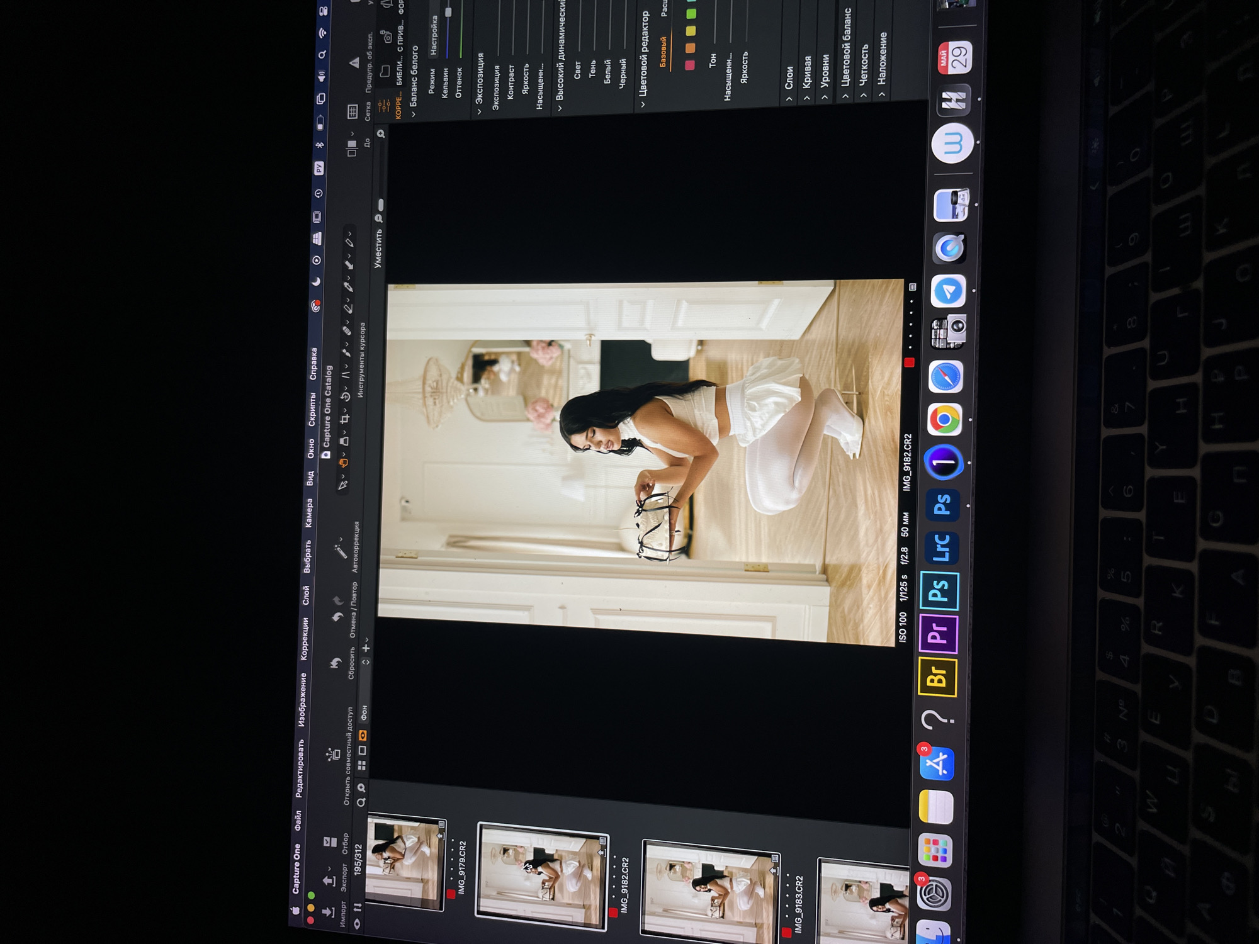Click the undo arrow in Отмена / Повтор
This screenshot has height=944, width=1259.
(337, 617)
